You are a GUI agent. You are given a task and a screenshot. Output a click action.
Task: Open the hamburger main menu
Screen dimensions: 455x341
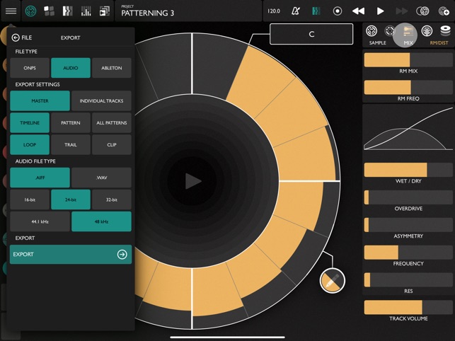tap(11, 11)
